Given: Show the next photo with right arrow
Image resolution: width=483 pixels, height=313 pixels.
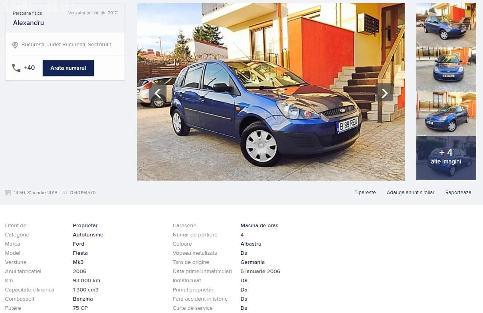Looking at the screenshot, I should (384, 93).
